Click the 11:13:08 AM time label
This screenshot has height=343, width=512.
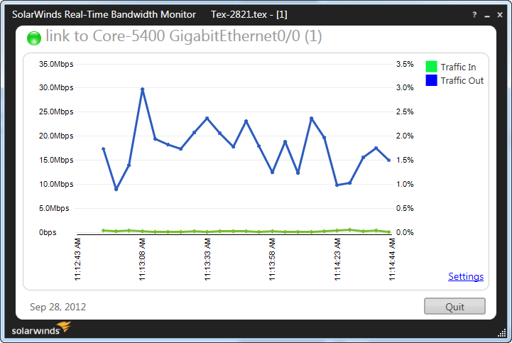point(142,259)
